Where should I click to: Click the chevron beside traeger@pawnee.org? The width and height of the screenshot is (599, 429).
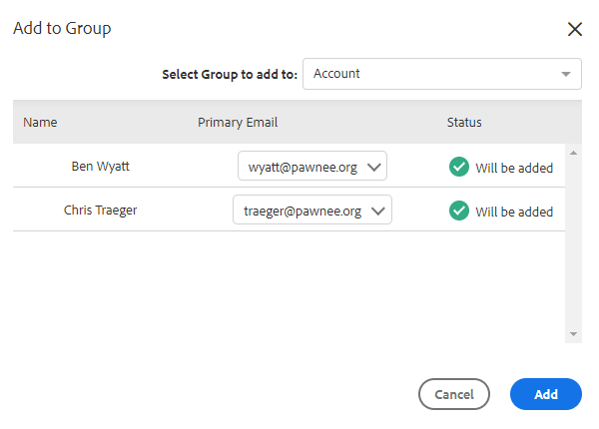(378, 211)
